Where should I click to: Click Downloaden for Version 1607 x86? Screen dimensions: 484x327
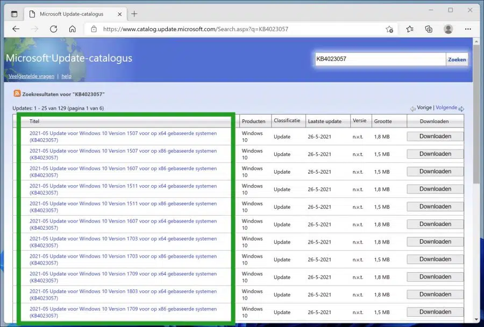point(435,172)
